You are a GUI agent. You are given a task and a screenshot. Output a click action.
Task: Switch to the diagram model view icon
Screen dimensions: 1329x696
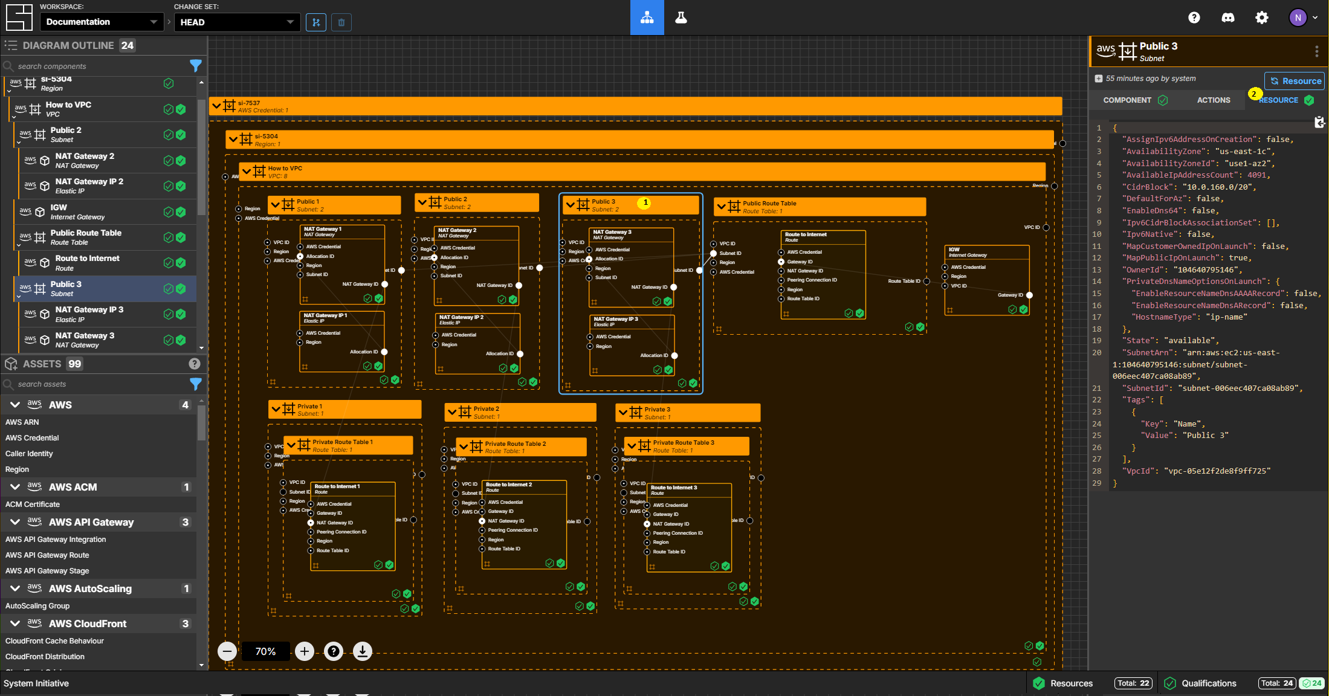647,18
